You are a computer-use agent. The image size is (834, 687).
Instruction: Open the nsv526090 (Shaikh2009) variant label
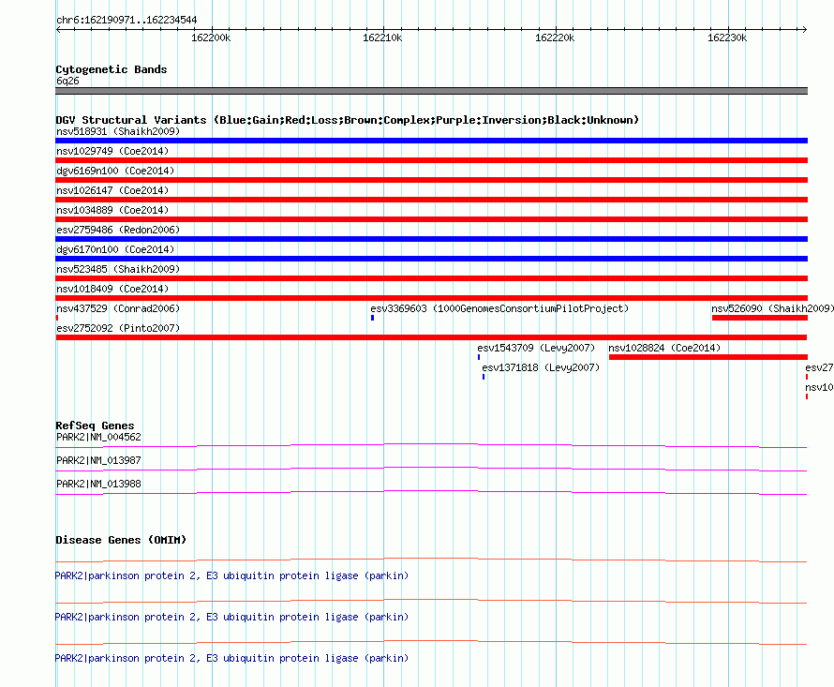(772, 308)
